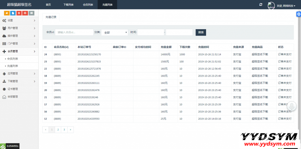Click the 搜索 search button

point(201,32)
